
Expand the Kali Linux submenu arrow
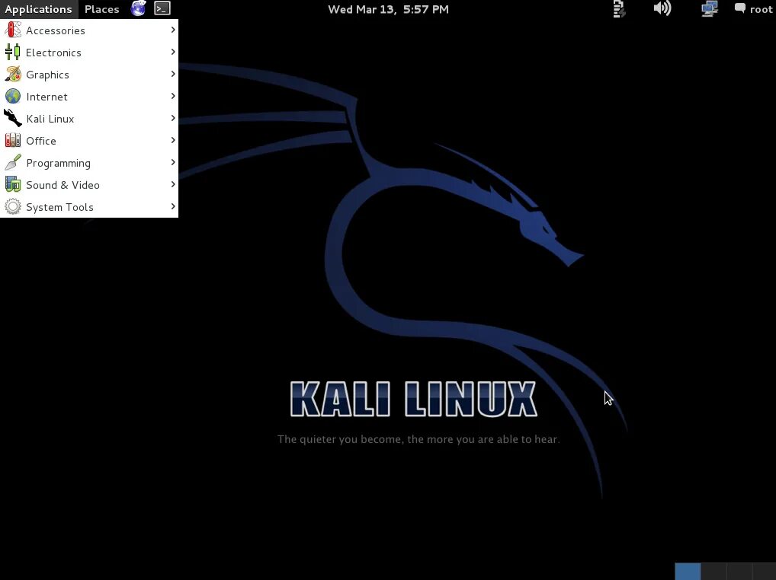coord(173,118)
